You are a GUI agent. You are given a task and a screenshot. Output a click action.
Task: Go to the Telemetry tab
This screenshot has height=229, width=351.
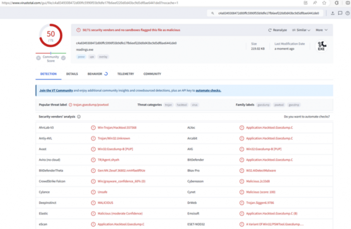coord(125,74)
